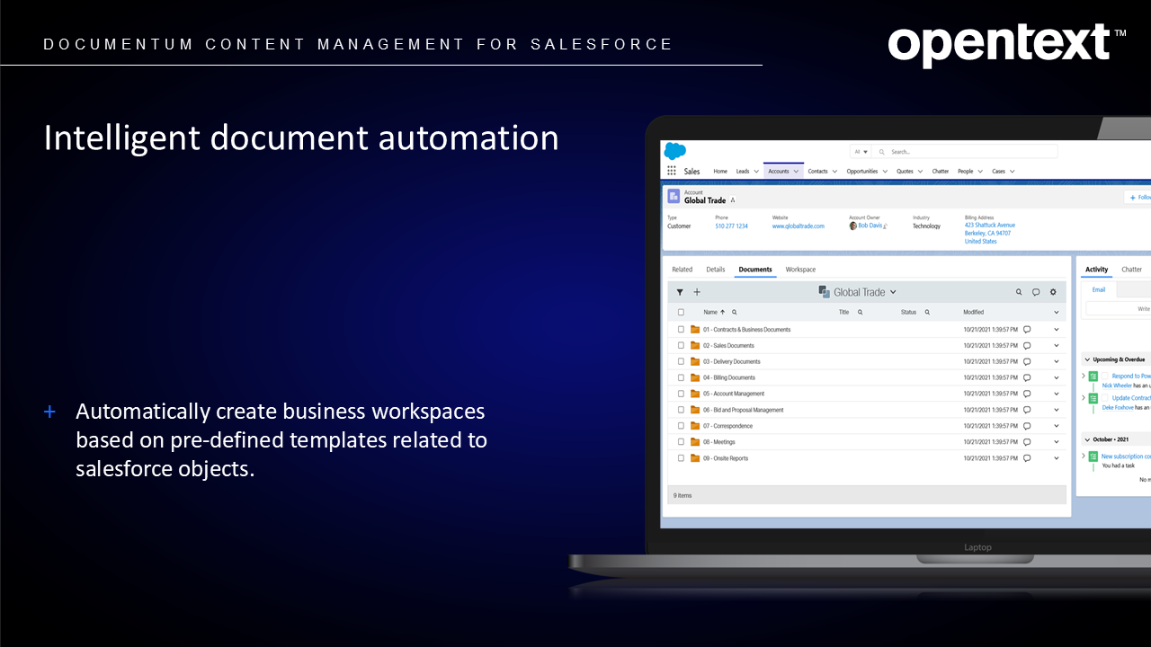Collapse the Upcoming & Overdue section
Viewport: 1151px width, 647px height.
click(x=1085, y=359)
